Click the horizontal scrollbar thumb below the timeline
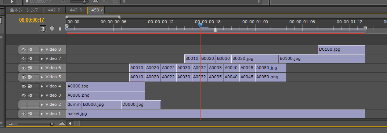 click(x=77, y=123)
